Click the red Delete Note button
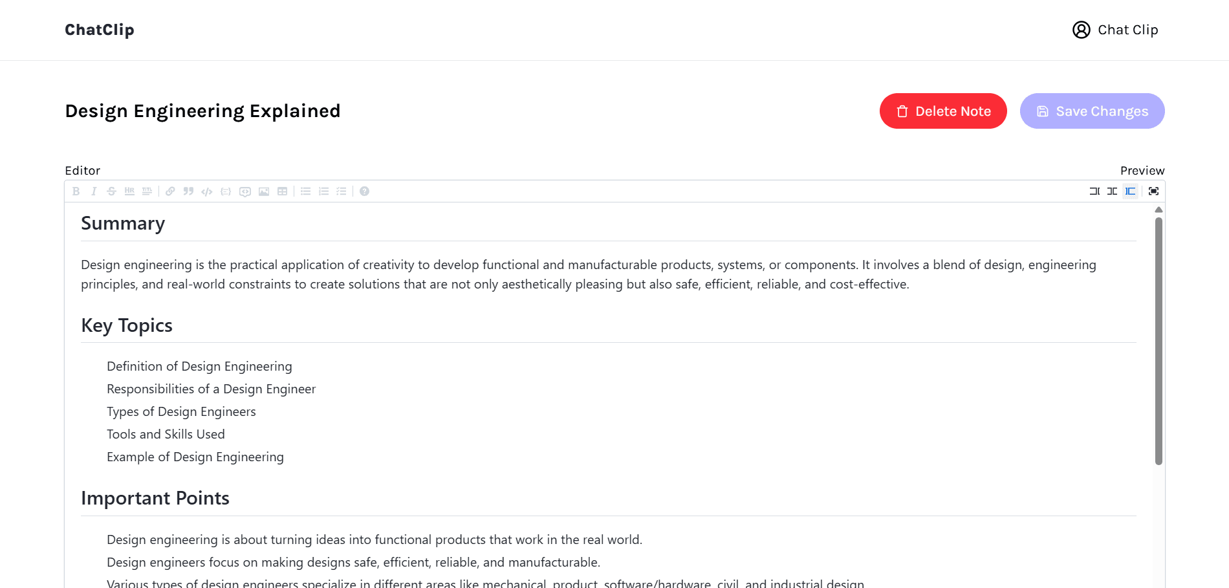 tap(943, 111)
